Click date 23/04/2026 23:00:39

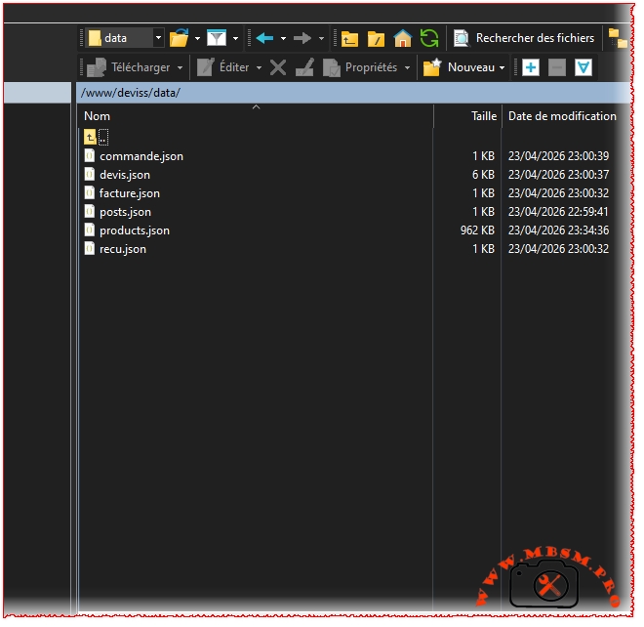click(x=558, y=156)
